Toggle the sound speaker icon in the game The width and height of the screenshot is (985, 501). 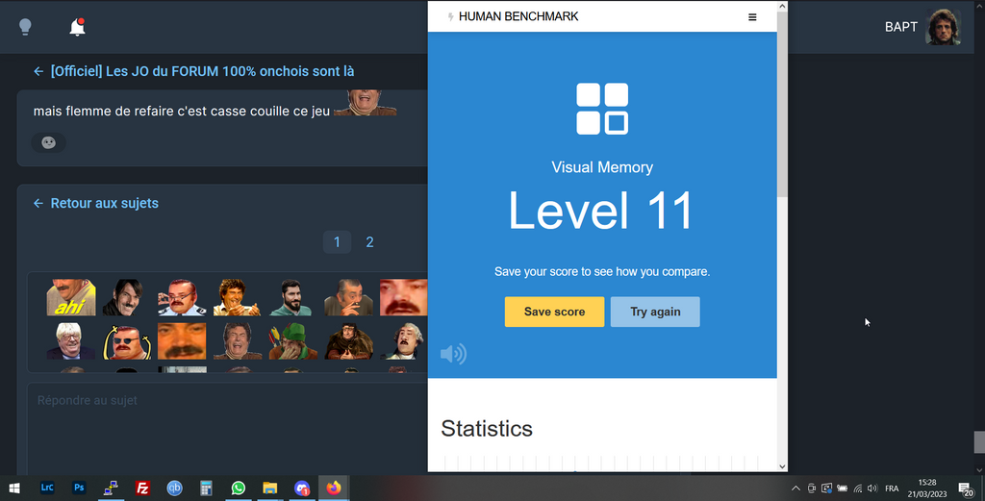pyautogui.click(x=453, y=354)
